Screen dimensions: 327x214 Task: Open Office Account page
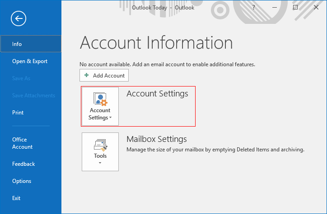click(x=31, y=143)
